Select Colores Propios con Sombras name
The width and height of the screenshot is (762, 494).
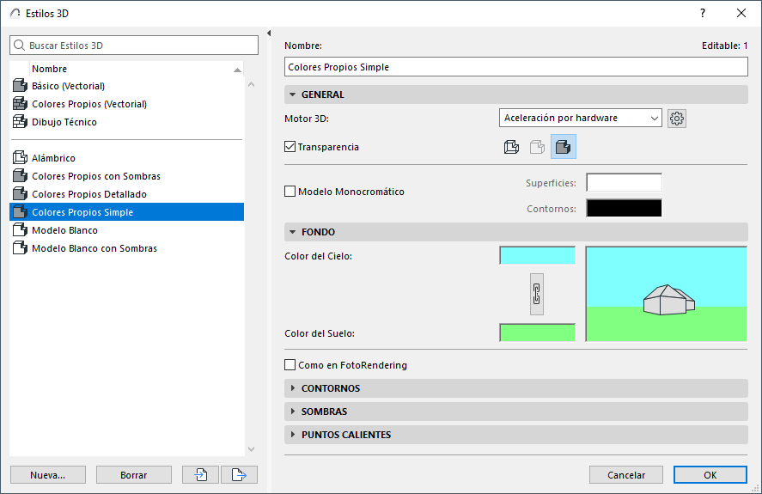pos(95,176)
